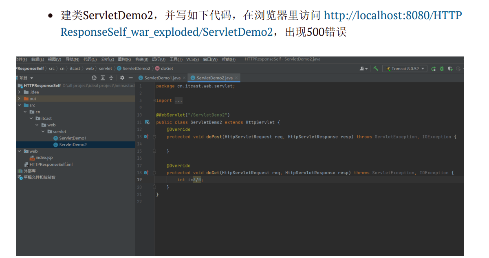Click the Debug bug icon
The image size is (489, 258).
[442, 69]
